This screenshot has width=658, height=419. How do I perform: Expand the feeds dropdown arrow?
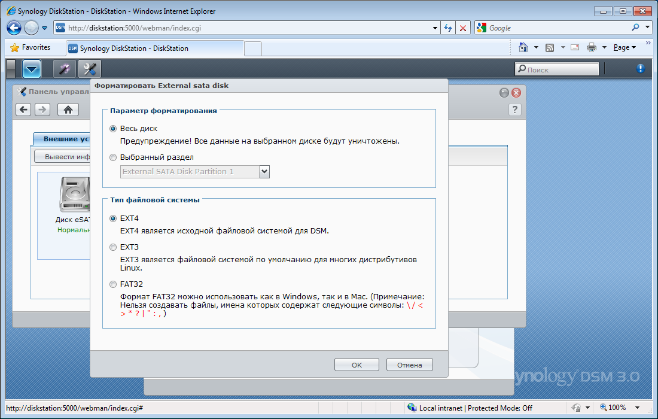tap(563, 47)
